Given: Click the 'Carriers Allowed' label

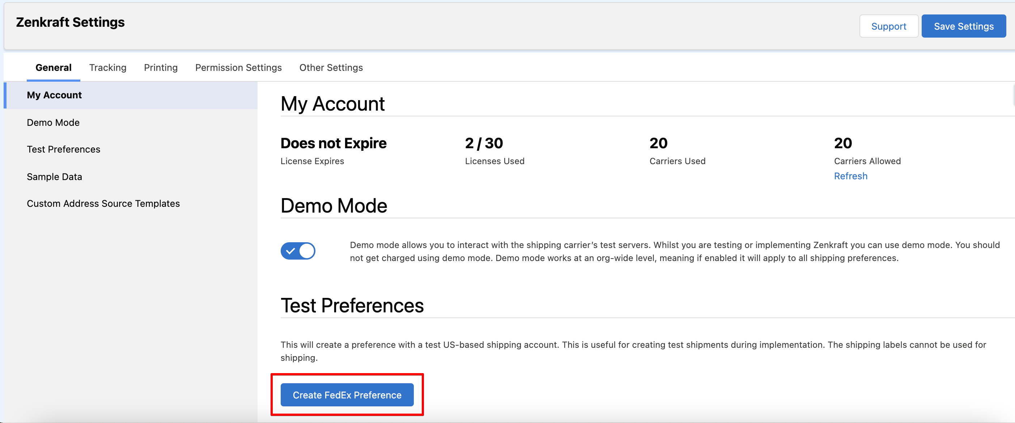Looking at the screenshot, I should click(x=867, y=161).
